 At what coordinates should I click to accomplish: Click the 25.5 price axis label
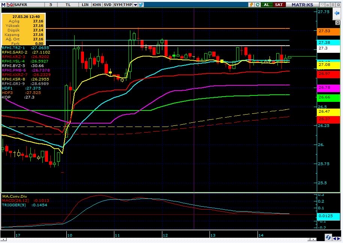tap(322, 183)
